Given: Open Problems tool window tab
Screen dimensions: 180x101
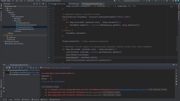Looking at the screenshot, I should [26, 100].
